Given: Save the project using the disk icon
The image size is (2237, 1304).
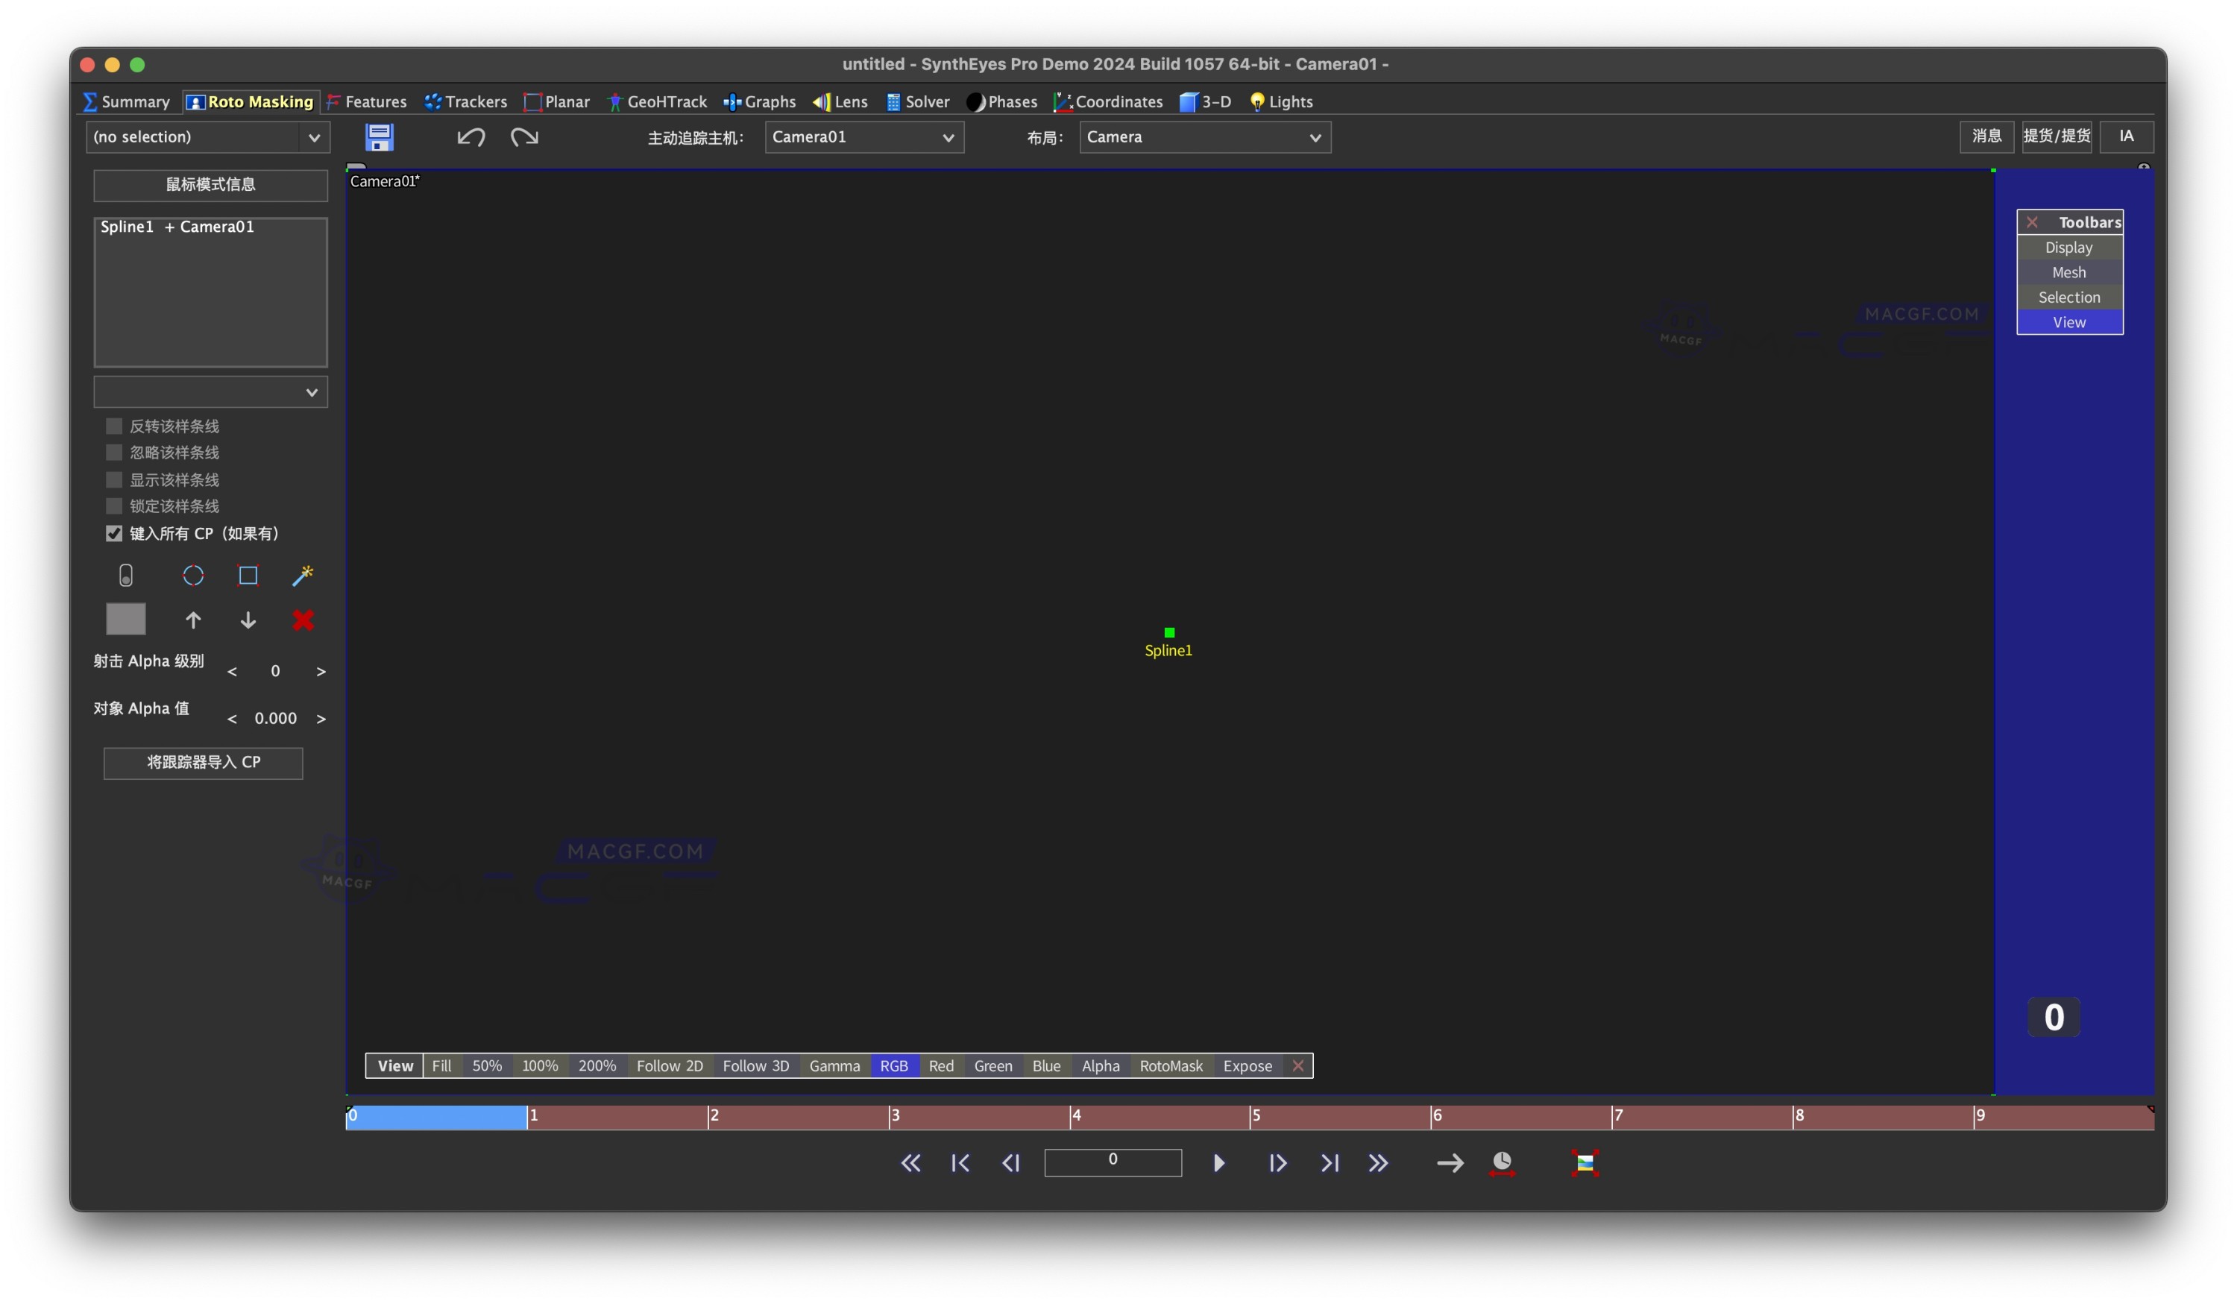Looking at the screenshot, I should [x=379, y=136].
